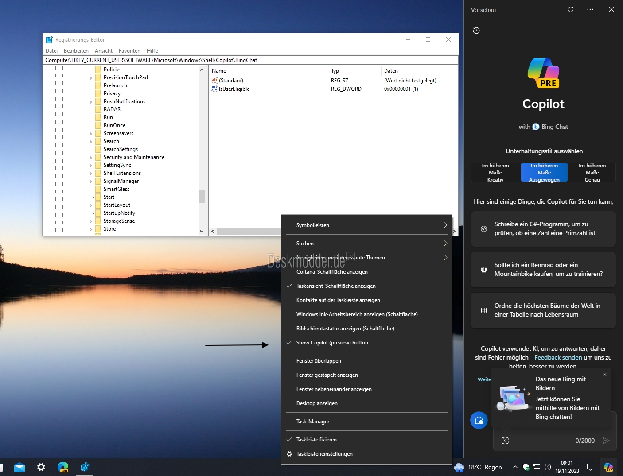Click the 'Daten' column header

click(419, 71)
